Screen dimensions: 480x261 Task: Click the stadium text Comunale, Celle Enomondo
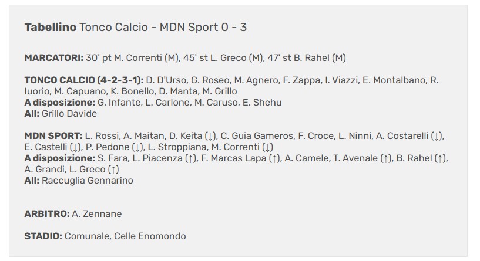click(125, 236)
